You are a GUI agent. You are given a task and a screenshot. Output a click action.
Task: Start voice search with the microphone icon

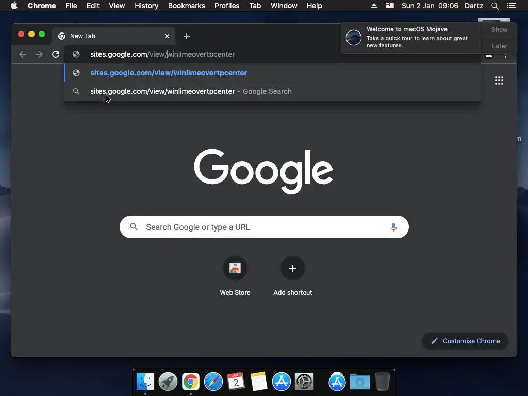393,227
